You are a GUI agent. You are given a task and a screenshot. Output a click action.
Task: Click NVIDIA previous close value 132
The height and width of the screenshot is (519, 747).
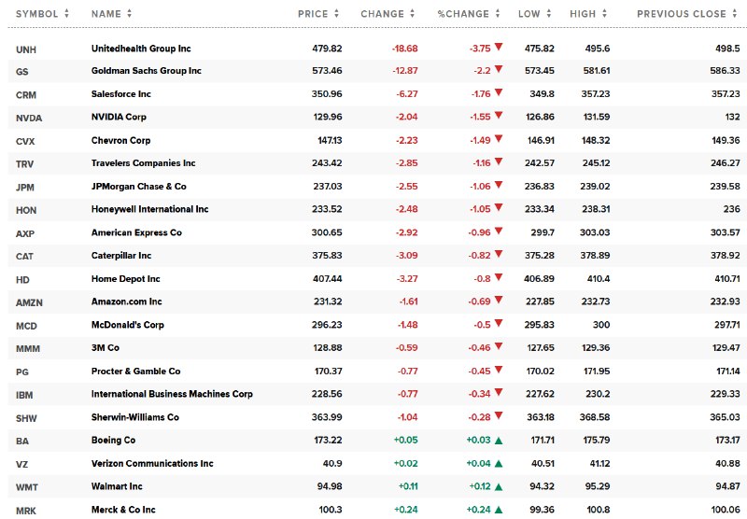coord(732,117)
